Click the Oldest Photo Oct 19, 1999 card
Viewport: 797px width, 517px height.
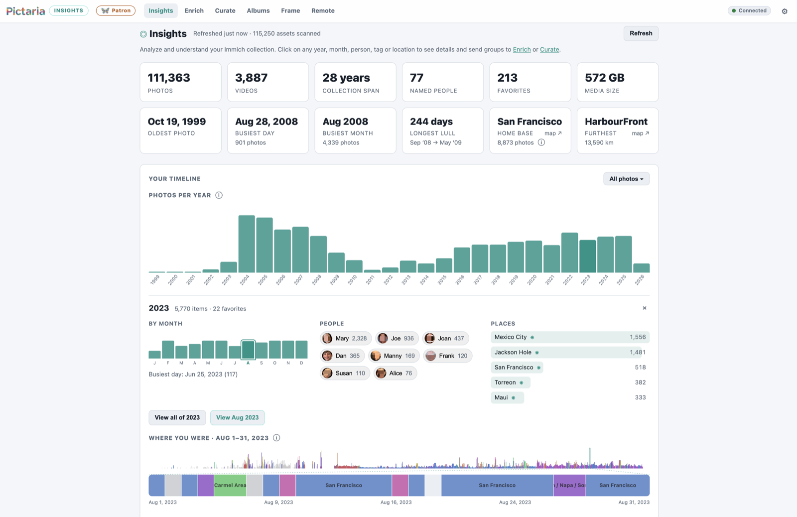coord(180,130)
